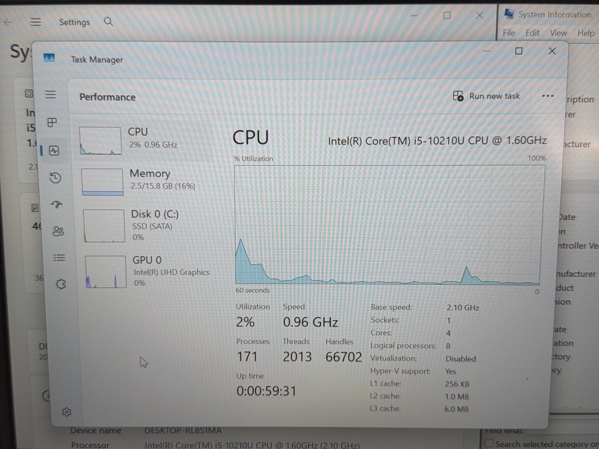Click the Processes count 171
This screenshot has width=599, height=449.
247,357
